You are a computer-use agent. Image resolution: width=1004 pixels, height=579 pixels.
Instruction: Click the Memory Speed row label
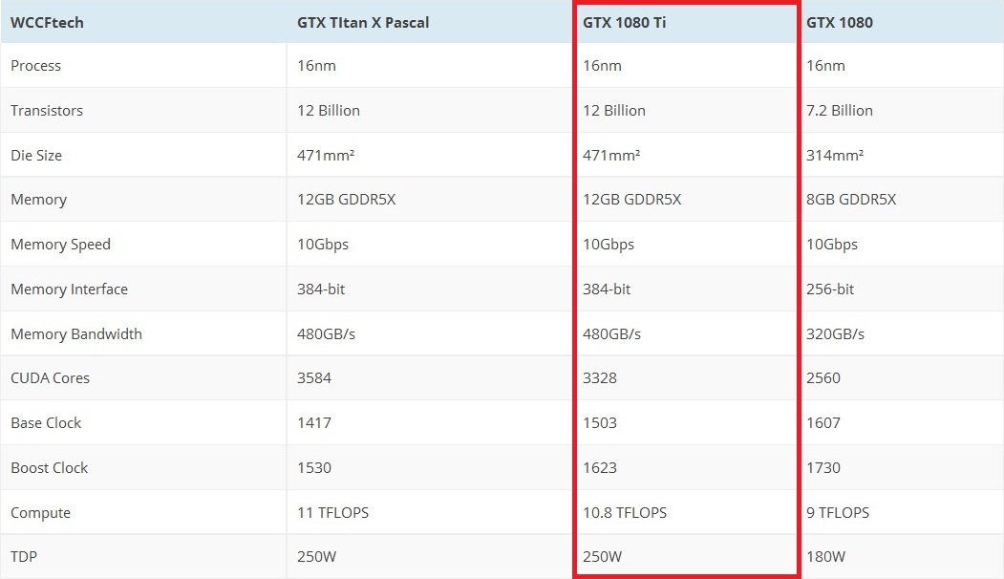point(60,244)
